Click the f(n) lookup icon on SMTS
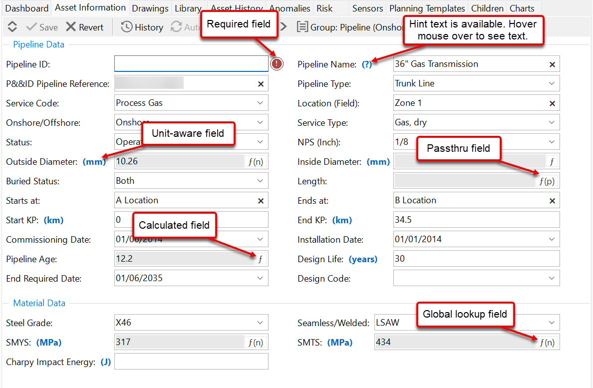This screenshot has width=593, height=388. pyautogui.click(x=547, y=343)
